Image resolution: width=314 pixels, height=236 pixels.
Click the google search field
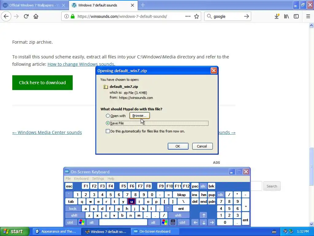228,16
